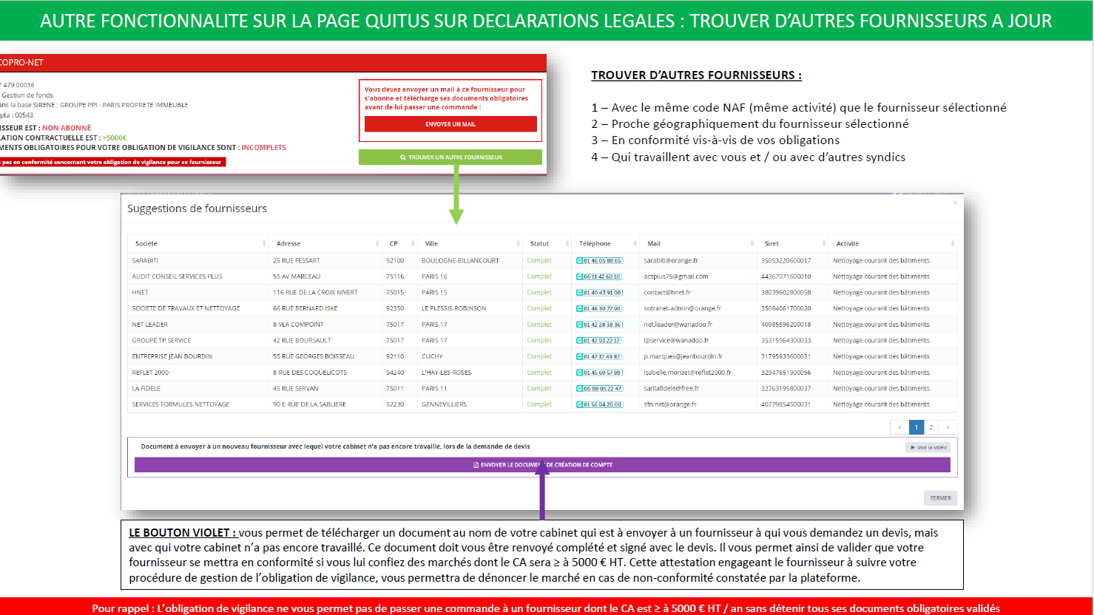Select the AUDIT CONSEIL SERVICES PLUS row name
Viewport: 1094px width, 615px height.
tap(177, 276)
